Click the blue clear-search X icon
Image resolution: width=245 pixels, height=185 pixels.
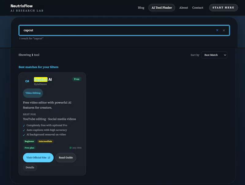click(x=217, y=30)
